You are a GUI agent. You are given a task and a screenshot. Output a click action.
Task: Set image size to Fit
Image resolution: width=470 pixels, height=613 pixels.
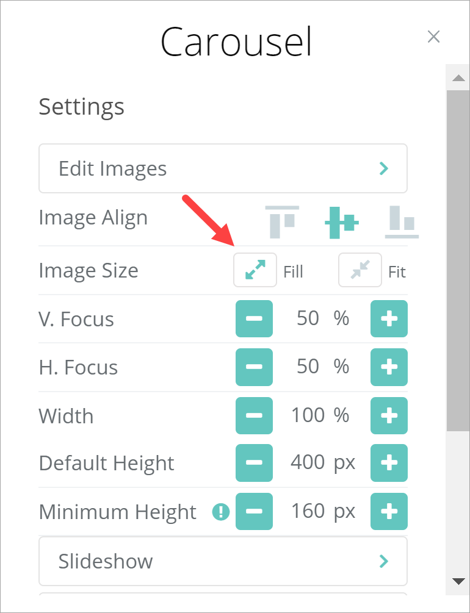click(x=360, y=270)
